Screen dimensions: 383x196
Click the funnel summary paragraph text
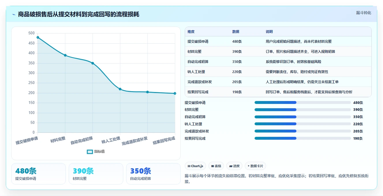276,178
